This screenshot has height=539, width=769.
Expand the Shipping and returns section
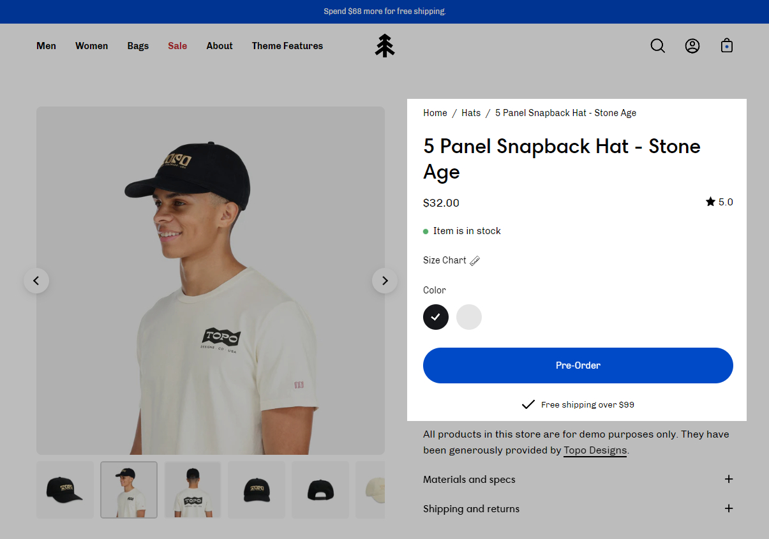click(729, 508)
